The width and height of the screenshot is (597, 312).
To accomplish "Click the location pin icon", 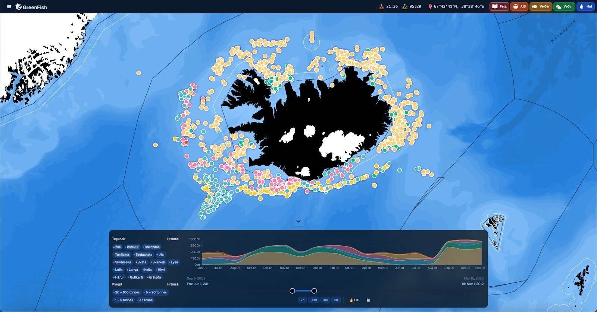I will click(x=430, y=7).
